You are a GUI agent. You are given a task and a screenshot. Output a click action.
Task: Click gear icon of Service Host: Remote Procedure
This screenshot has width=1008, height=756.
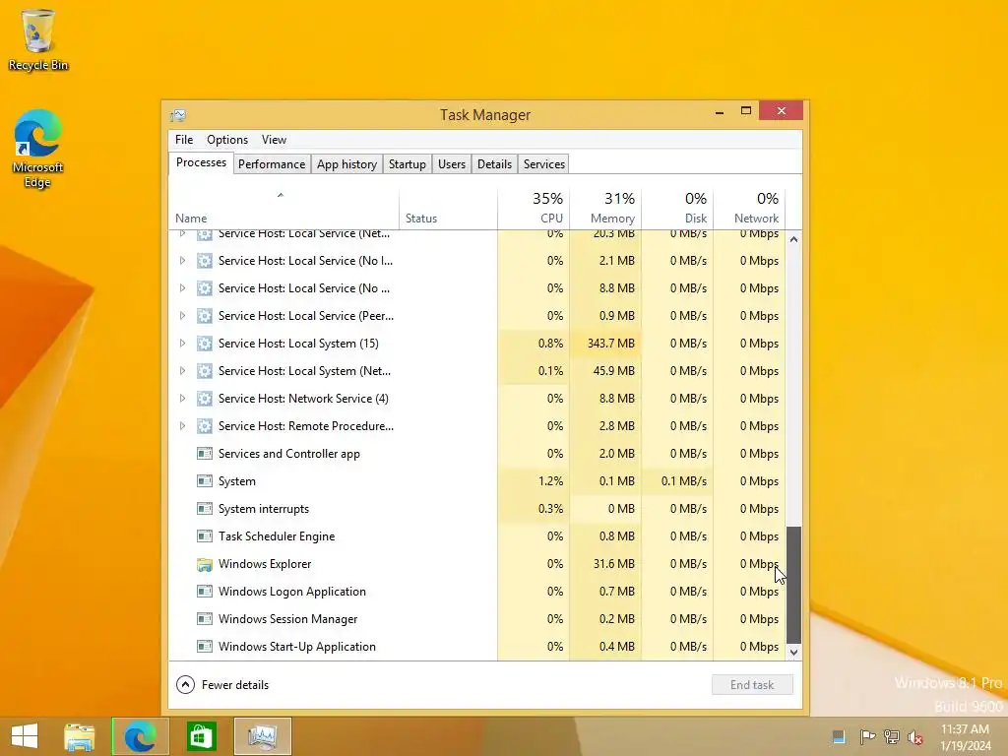pos(205,426)
